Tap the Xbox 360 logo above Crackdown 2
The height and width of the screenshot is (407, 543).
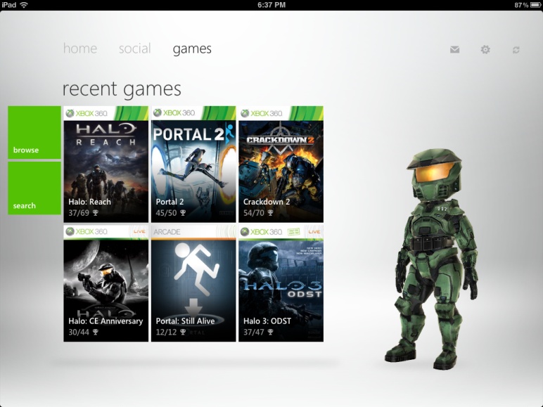tap(262, 113)
